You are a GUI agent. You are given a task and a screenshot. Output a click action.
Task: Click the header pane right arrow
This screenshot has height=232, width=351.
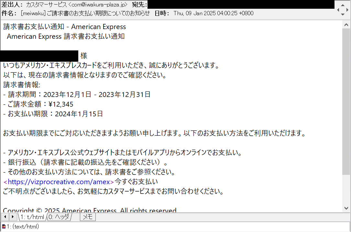tap(347, 10)
